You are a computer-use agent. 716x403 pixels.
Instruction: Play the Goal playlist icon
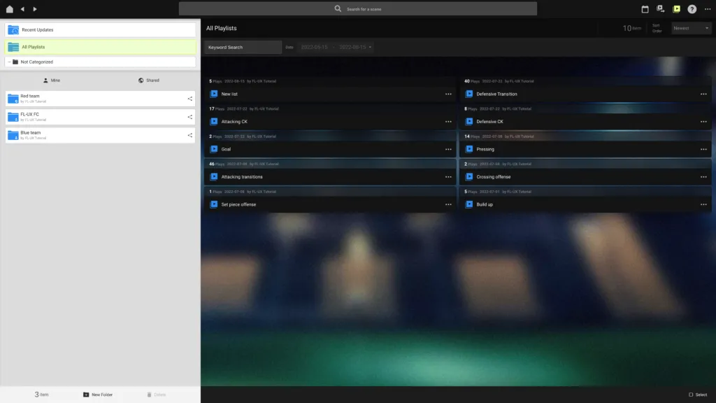click(214, 149)
